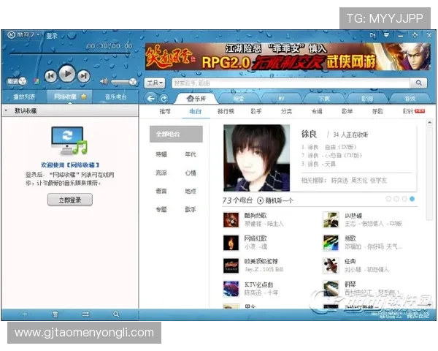Switch to the 播放列表 tab

click(x=24, y=97)
